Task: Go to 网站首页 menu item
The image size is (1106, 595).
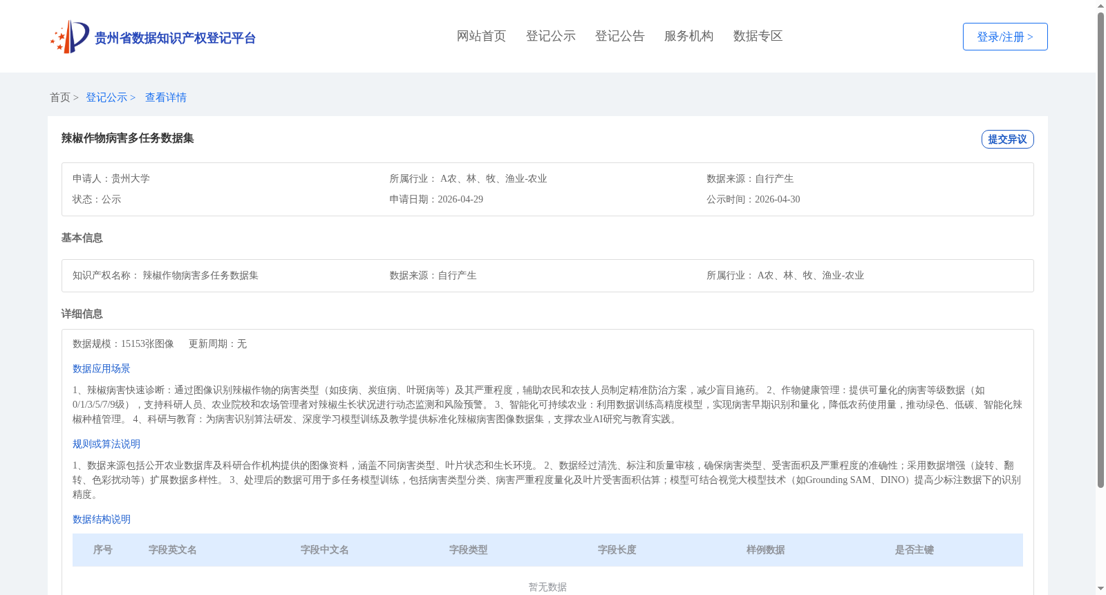Action: click(481, 36)
